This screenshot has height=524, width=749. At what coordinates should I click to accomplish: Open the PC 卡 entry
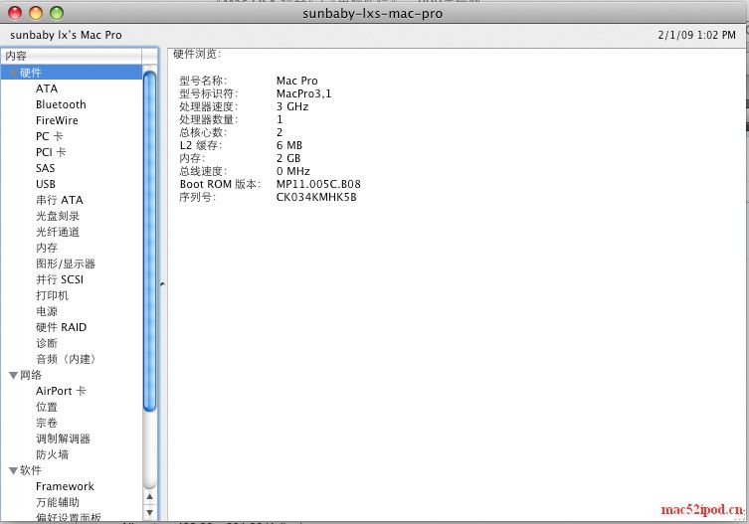pos(50,136)
